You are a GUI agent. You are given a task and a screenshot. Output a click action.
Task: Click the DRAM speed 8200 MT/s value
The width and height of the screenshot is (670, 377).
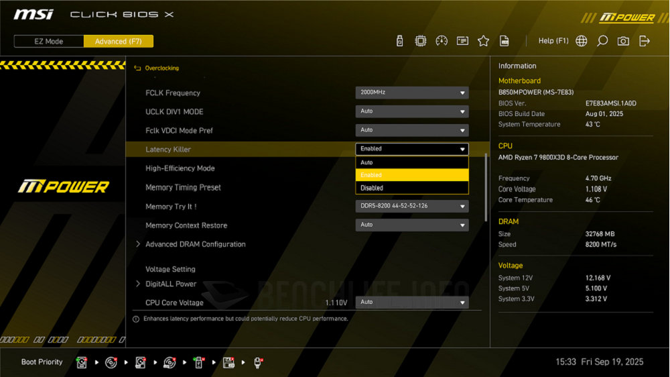click(x=601, y=245)
